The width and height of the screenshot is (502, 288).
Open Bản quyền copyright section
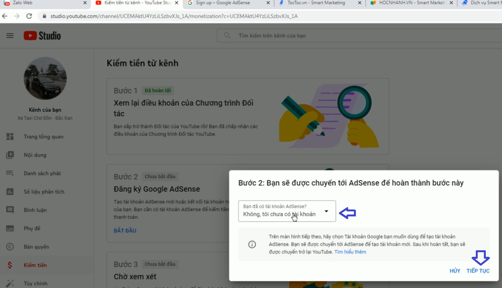[x=36, y=247]
